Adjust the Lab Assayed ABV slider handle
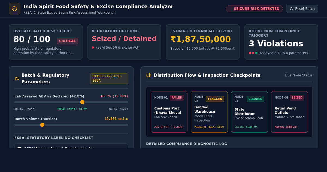The height and width of the screenshot is (172, 327). pyautogui.click(x=82, y=102)
